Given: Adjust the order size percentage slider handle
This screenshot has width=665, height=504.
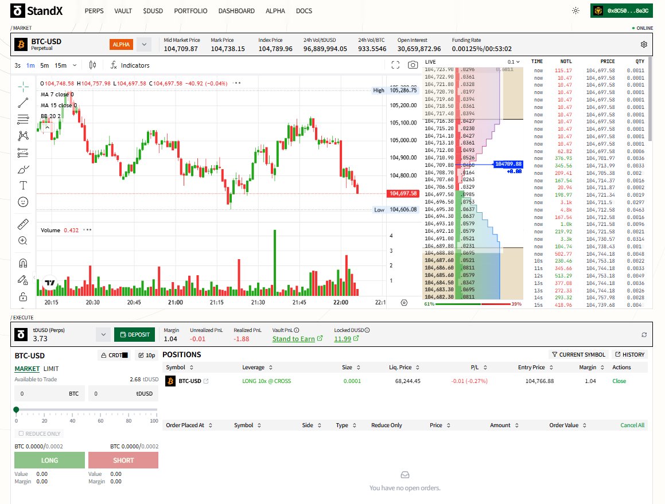Looking at the screenshot, I should tap(16, 409).
